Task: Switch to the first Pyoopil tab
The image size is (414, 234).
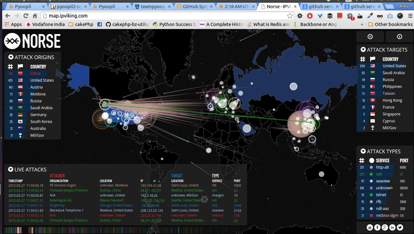Action: 27,7
